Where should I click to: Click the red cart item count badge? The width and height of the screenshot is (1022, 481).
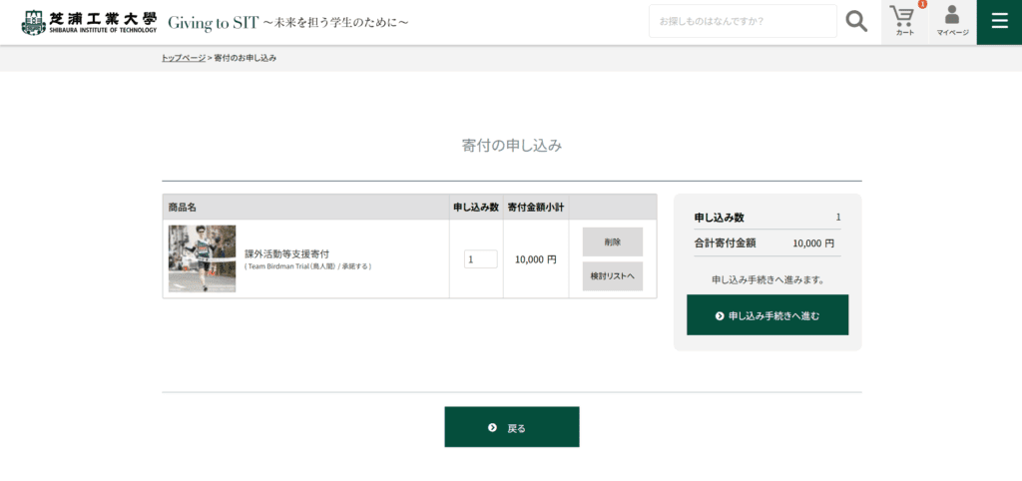[x=922, y=5]
